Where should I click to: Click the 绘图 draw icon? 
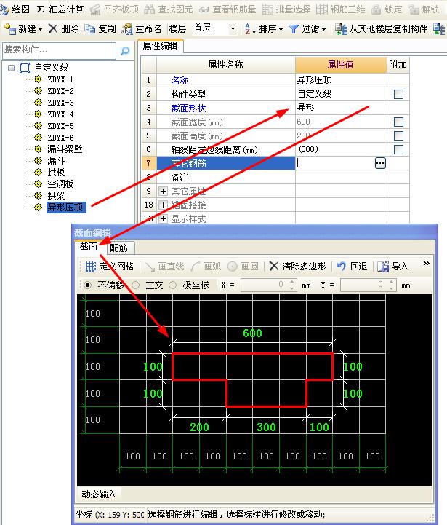[x=4, y=9]
